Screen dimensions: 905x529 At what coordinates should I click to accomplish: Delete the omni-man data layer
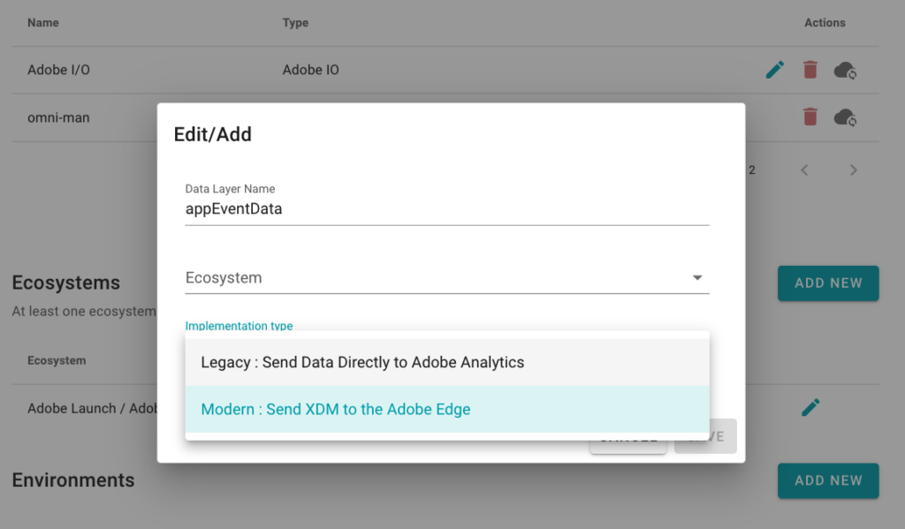click(x=810, y=117)
